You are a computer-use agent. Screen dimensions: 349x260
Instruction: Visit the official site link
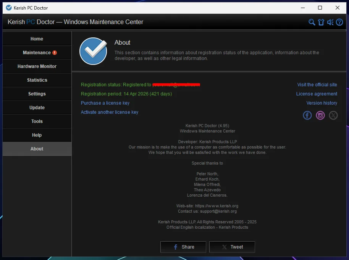pos(317,85)
